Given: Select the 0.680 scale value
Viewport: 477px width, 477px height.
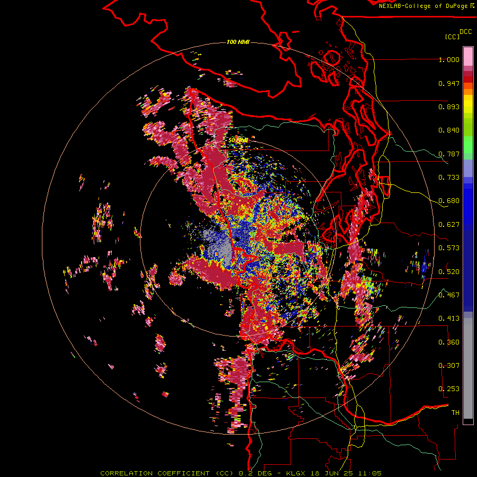Looking at the screenshot, I should (449, 201).
